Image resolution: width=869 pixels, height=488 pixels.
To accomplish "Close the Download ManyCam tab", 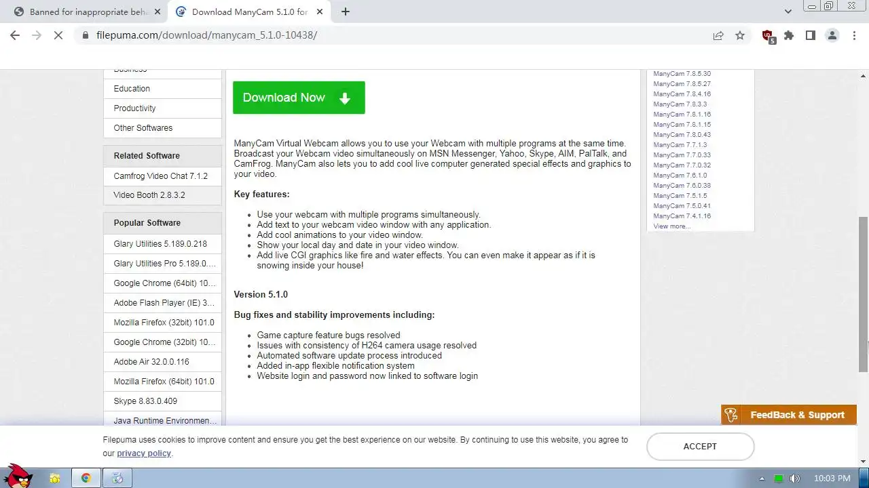I will point(320,12).
